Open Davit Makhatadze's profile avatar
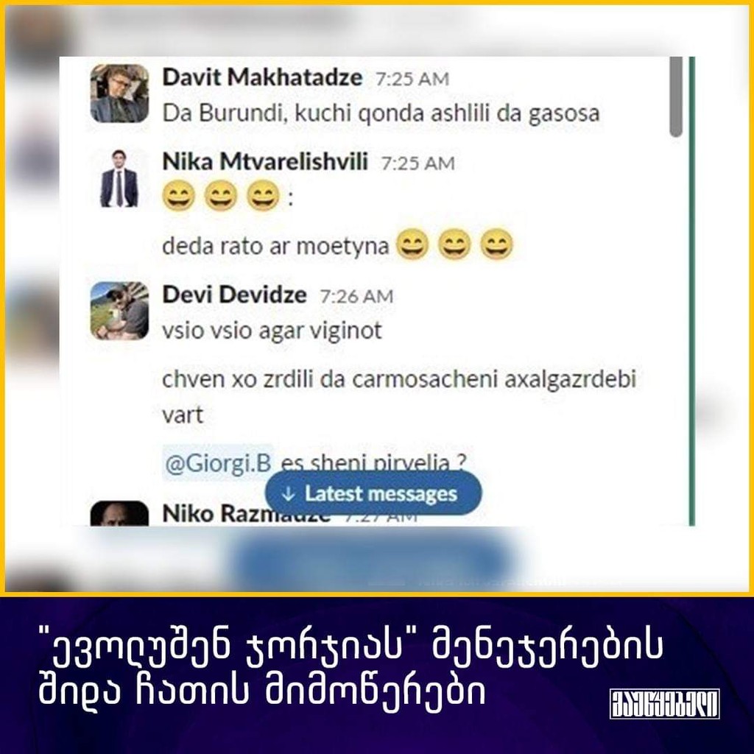The height and width of the screenshot is (754, 754). click(119, 94)
